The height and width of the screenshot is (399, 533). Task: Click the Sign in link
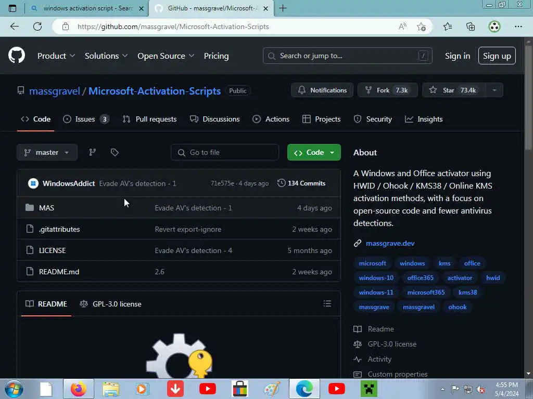point(458,56)
